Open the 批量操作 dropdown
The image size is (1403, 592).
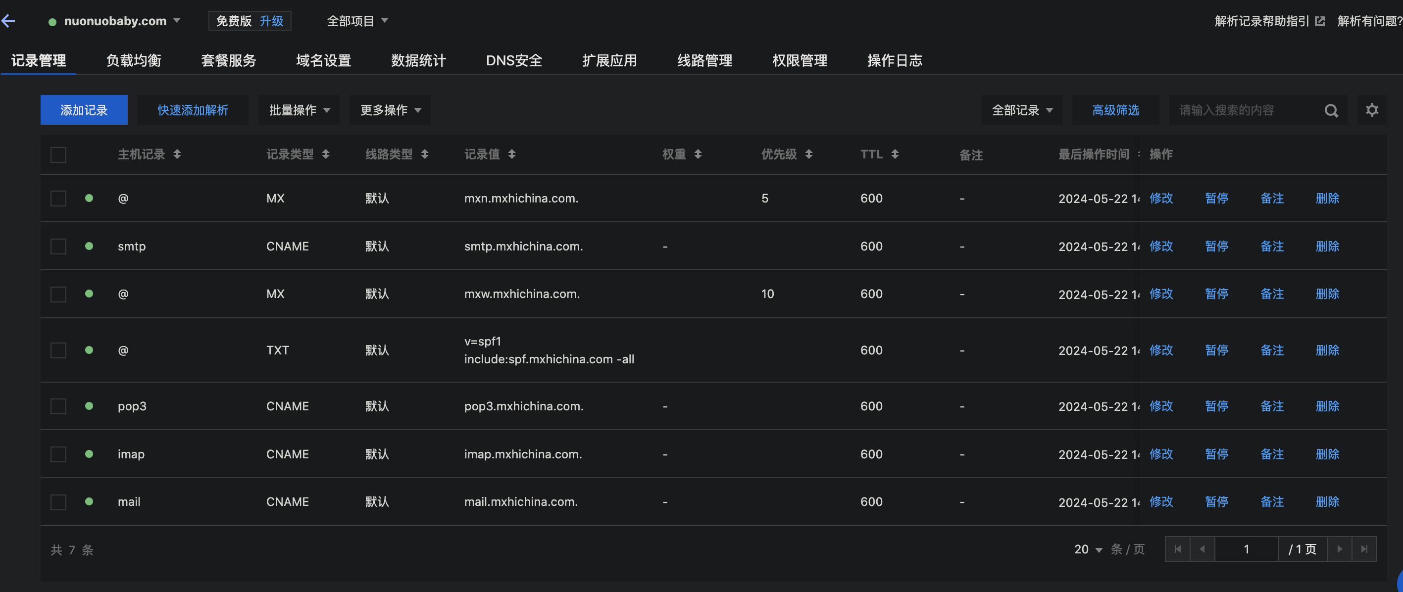pos(299,110)
